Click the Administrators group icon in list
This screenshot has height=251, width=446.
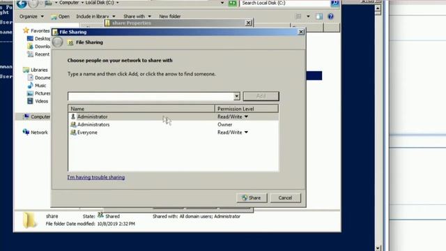[73, 124]
